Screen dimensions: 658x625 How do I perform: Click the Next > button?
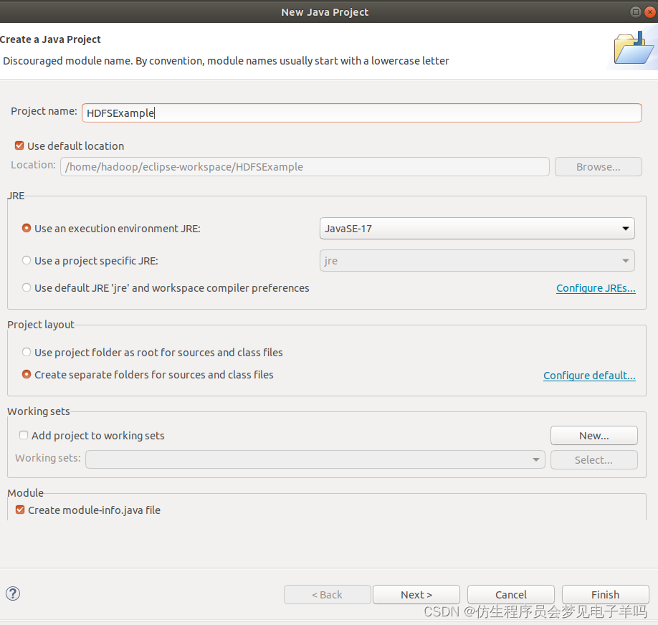coord(416,595)
